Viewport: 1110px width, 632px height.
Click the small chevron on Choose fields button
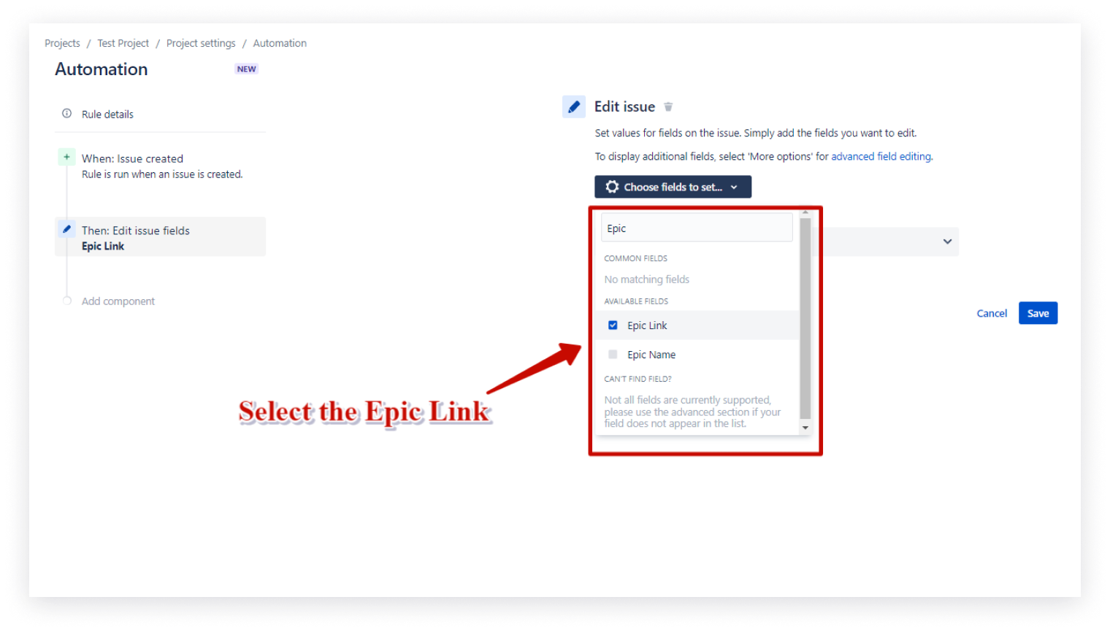[x=734, y=188]
